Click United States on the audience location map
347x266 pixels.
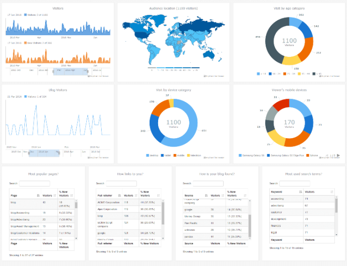pyautogui.click(x=141, y=35)
